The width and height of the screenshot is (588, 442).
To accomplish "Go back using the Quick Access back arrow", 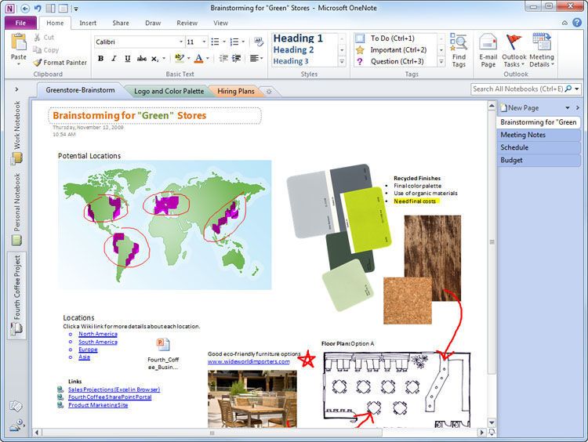I will point(25,8).
